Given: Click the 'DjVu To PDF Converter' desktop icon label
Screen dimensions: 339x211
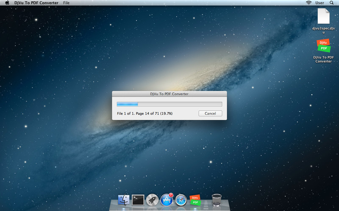Looking at the screenshot, I should pyautogui.click(x=323, y=60).
